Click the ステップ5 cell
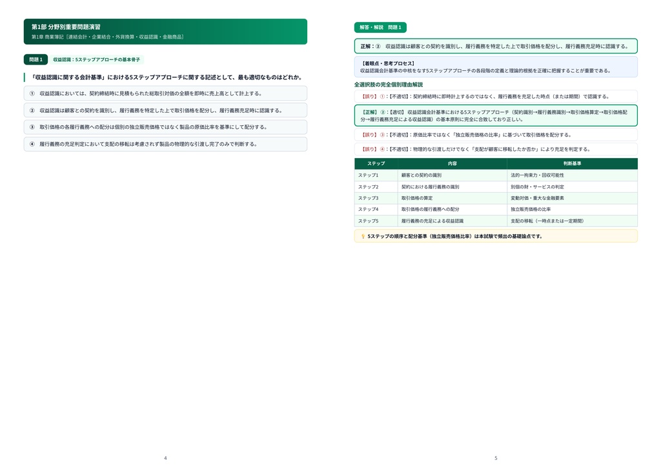Screen dimensions: 661x467 click(376, 221)
